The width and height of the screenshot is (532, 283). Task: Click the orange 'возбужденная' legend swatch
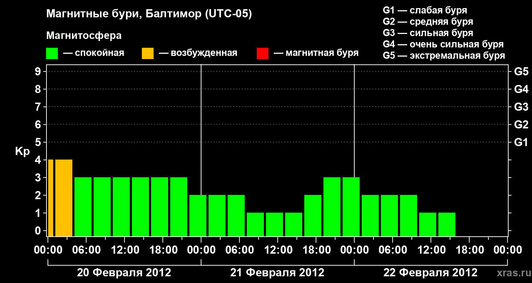[x=148, y=53]
